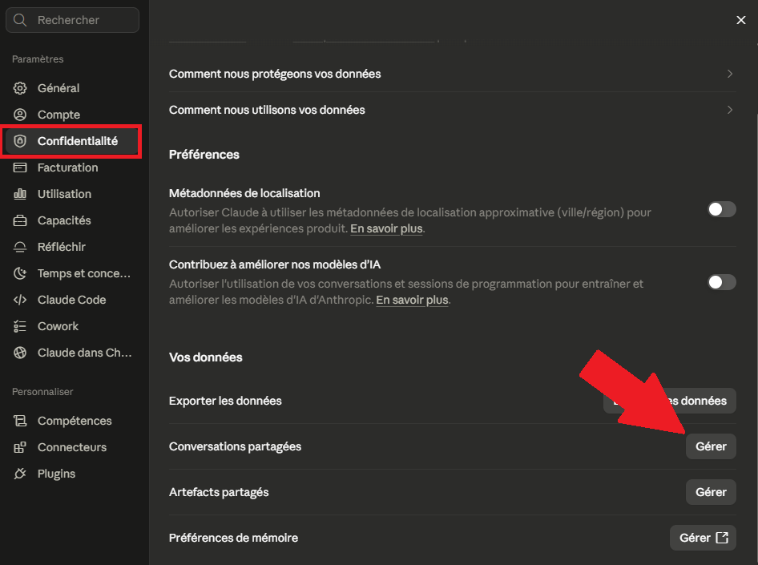Toggle Métadonnées de localisation switch

(722, 209)
